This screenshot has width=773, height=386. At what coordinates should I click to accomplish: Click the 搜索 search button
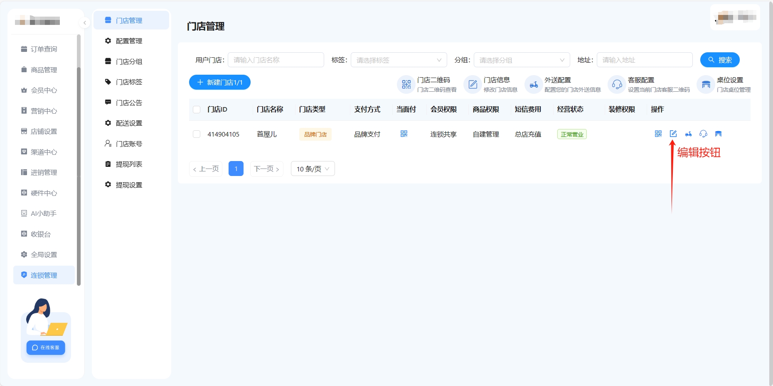point(719,60)
